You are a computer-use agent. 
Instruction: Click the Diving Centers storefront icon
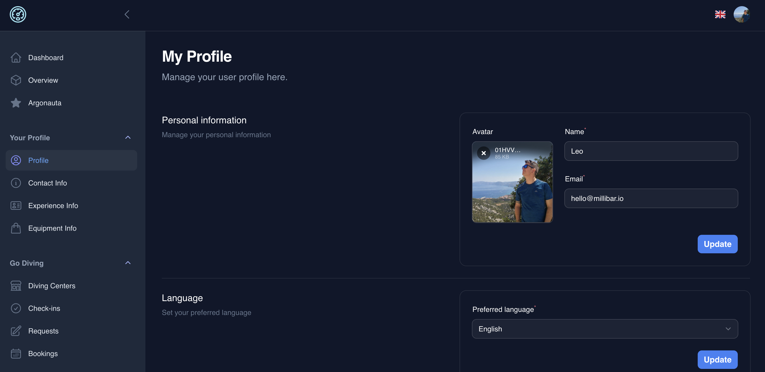(x=16, y=286)
